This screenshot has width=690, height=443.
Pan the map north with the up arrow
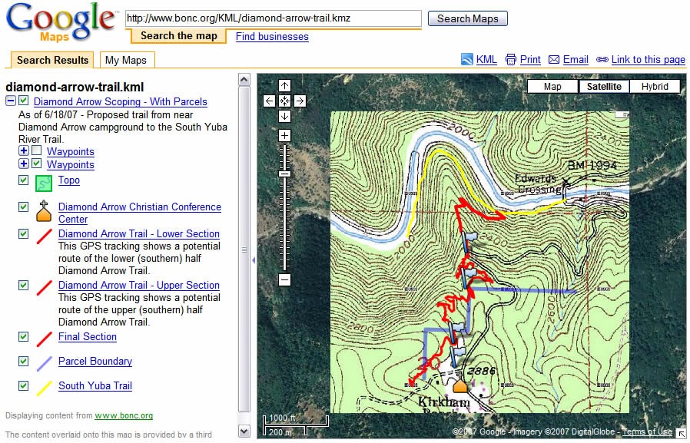coord(284,85)
